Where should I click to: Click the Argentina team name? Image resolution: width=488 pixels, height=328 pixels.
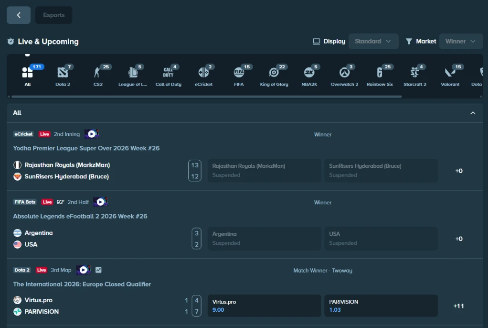tap(39, 233)
